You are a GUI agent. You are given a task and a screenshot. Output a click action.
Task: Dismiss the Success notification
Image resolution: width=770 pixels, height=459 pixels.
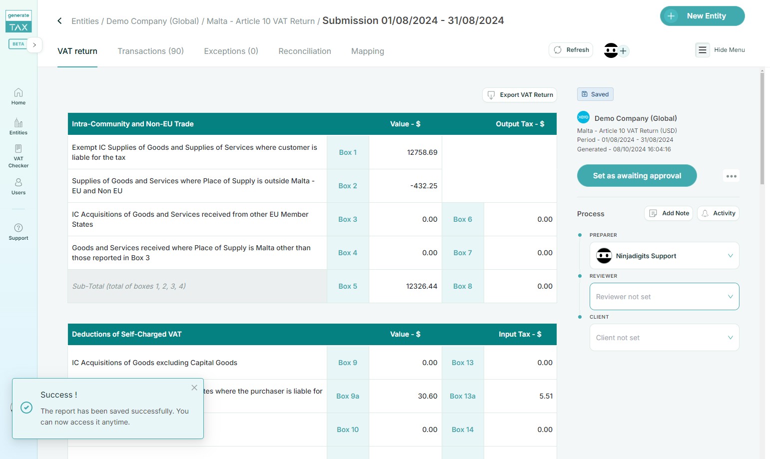194,388
